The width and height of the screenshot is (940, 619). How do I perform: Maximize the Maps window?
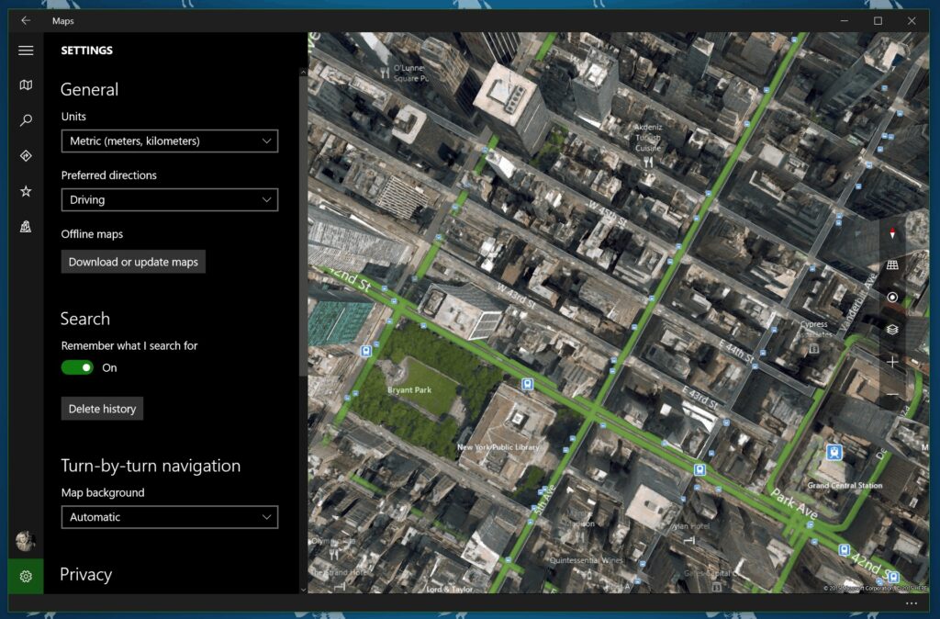[878, 20]
